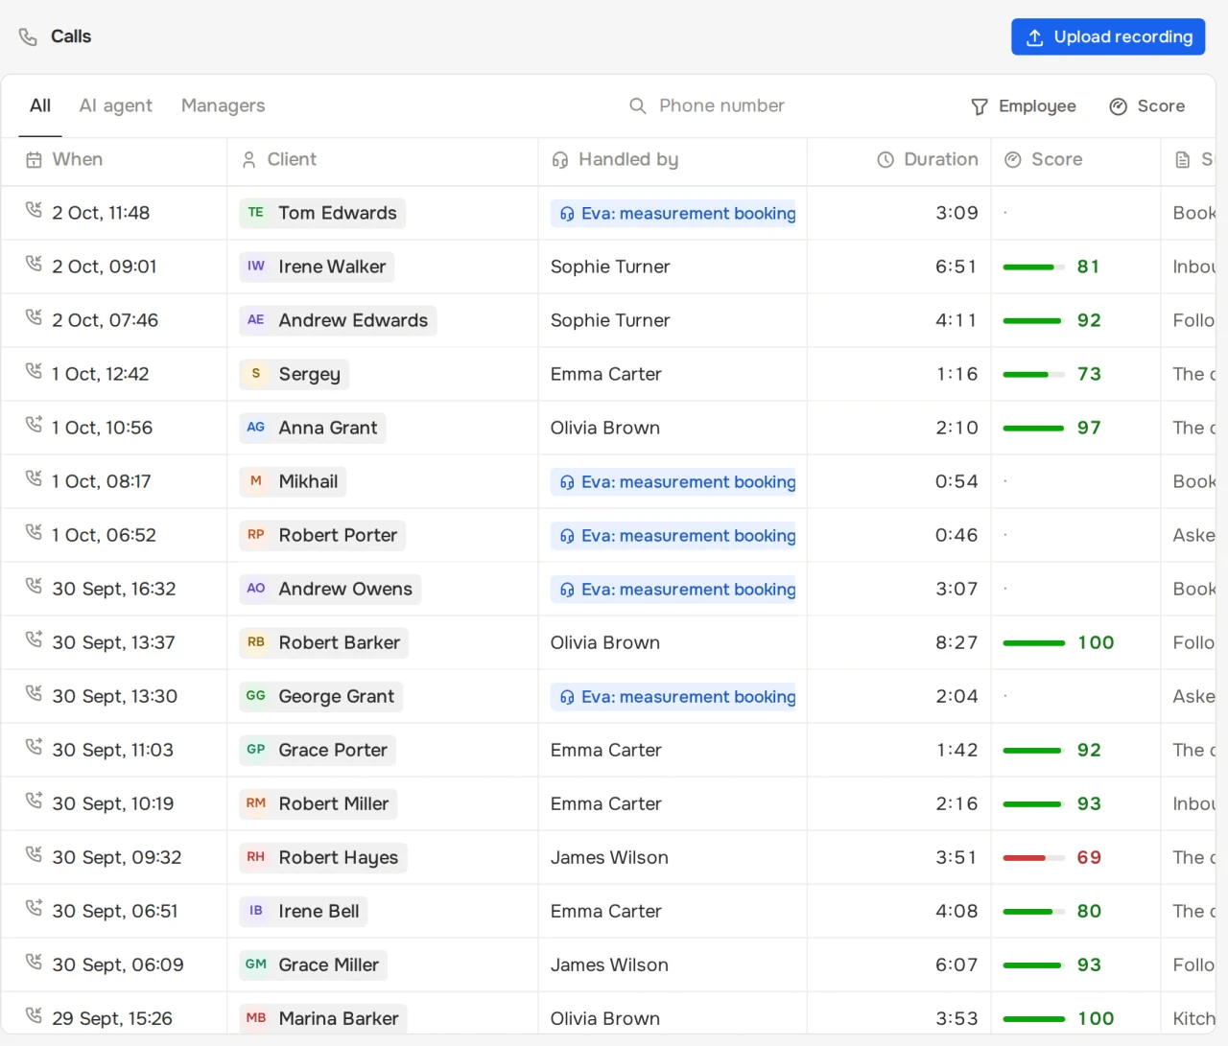
Task: Open client chip Irene Walker
Action: (x=317, y=267)
